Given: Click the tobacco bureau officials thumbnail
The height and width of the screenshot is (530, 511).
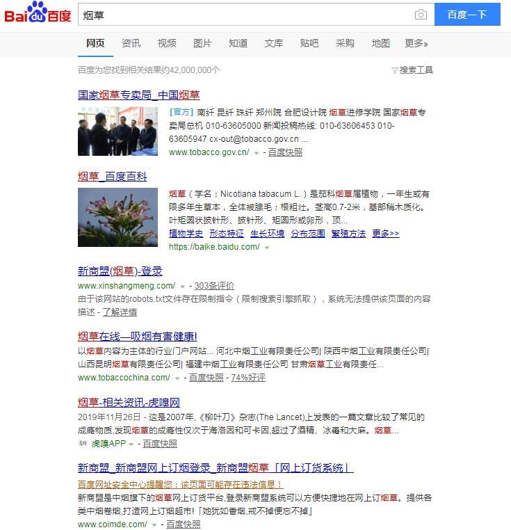Looking at the screenshot, I should pos(117,131).
